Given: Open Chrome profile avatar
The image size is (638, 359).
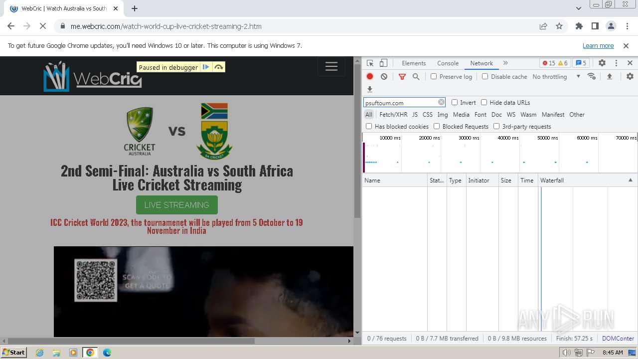Looking at the screenshot, I should point(611,26).
